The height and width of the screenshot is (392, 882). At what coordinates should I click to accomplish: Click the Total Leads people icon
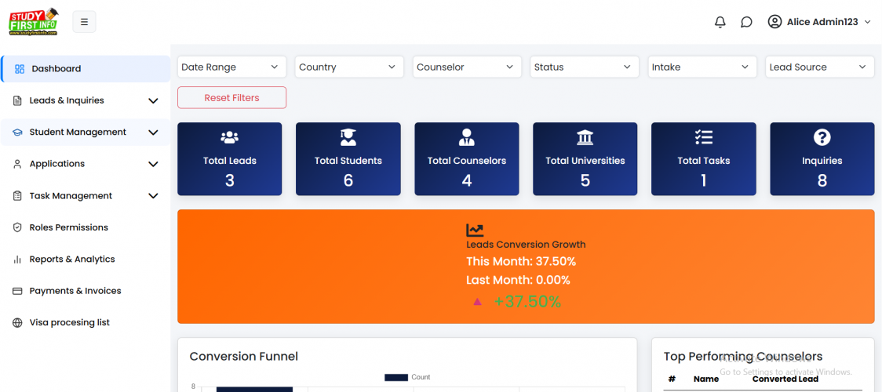230,138
